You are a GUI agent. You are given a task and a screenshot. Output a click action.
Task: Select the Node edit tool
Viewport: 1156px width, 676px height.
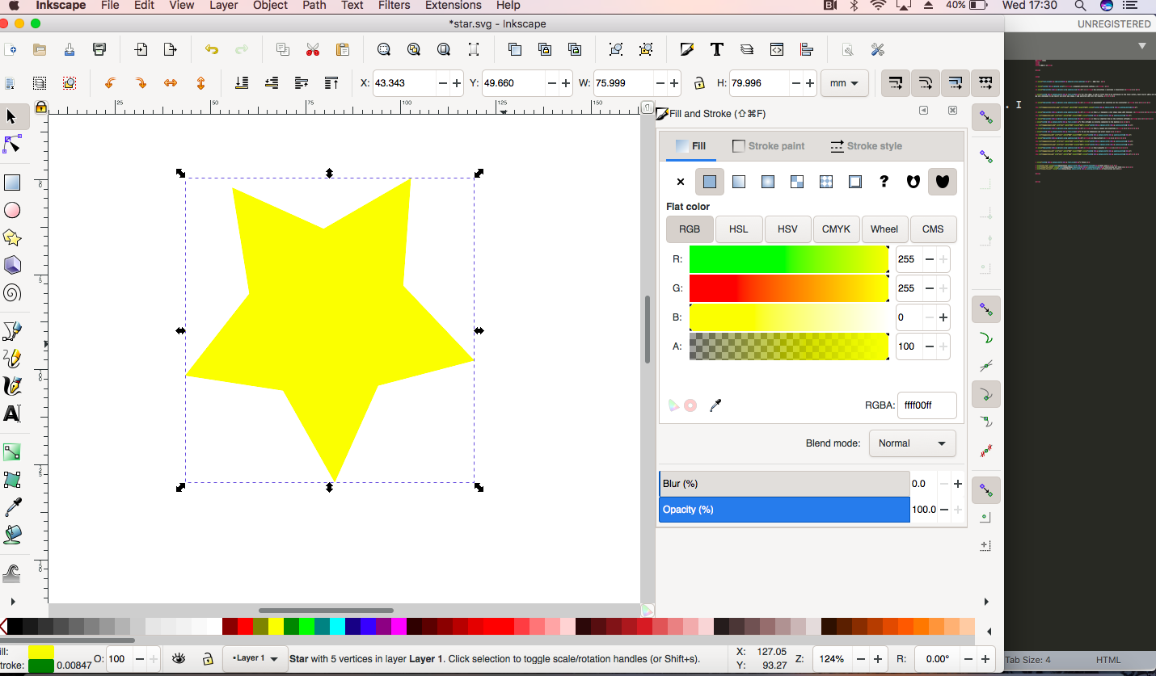pyautogui.click(x=12, y=145)
